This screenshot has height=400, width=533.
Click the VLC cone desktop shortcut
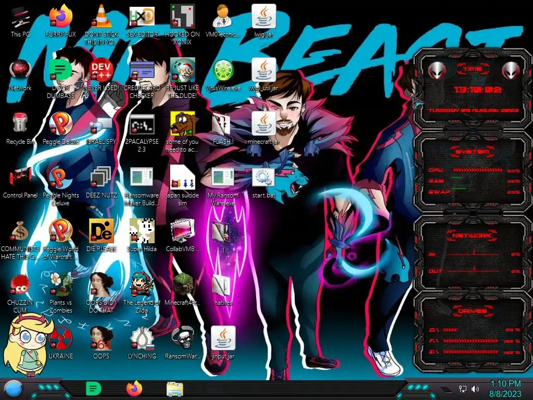[101, 25]
